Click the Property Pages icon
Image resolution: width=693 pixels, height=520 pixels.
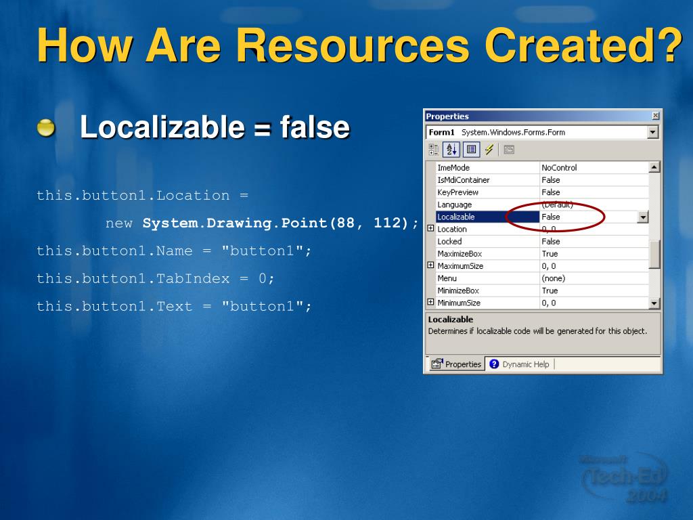(x=509, y=150)
